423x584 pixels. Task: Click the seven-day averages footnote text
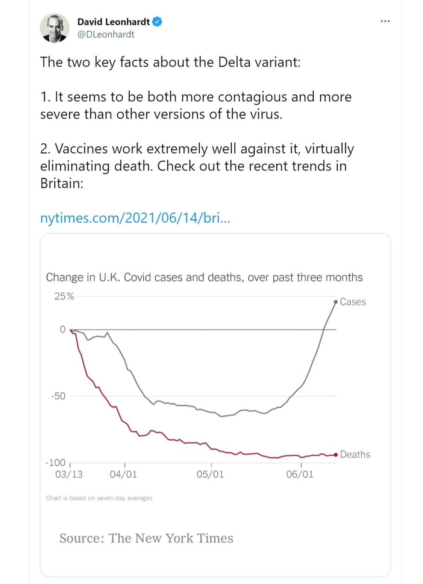click(x=99, y=498)
